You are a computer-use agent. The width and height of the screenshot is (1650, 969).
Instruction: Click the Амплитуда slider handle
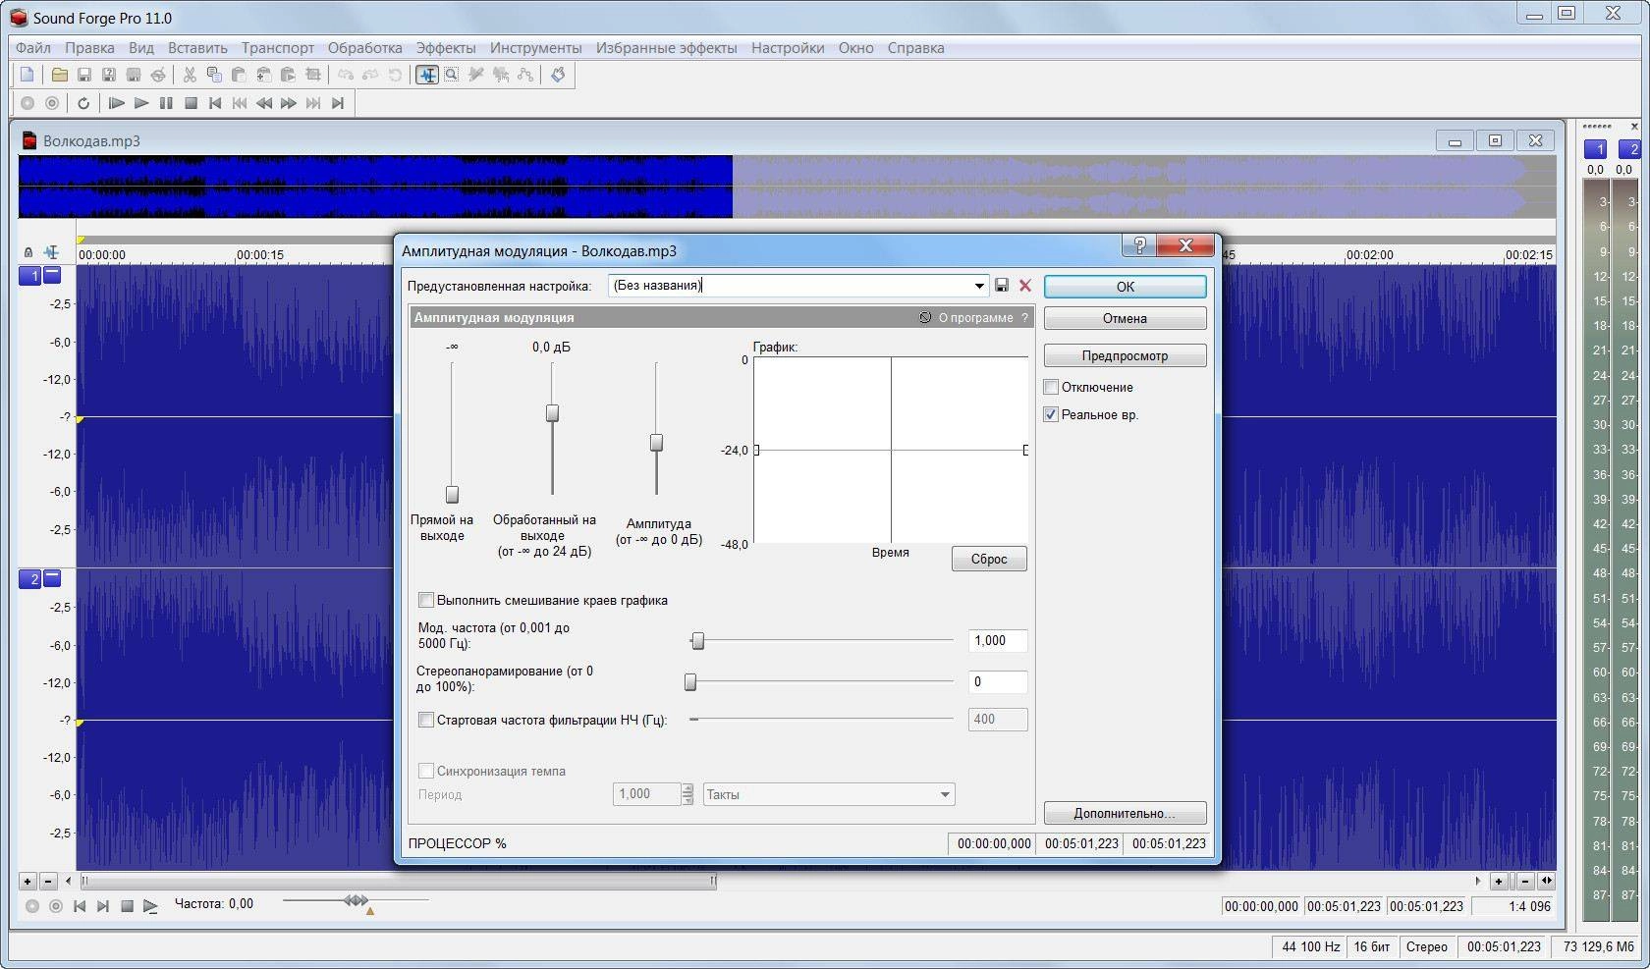(x=656, y=443)
